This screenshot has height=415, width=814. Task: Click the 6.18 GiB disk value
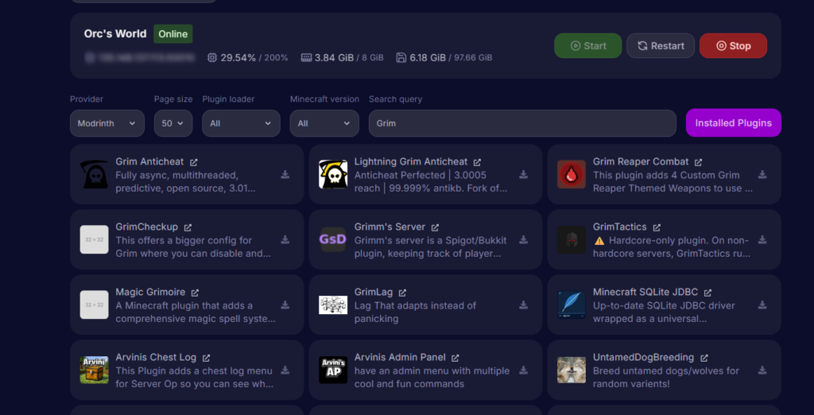428,58
